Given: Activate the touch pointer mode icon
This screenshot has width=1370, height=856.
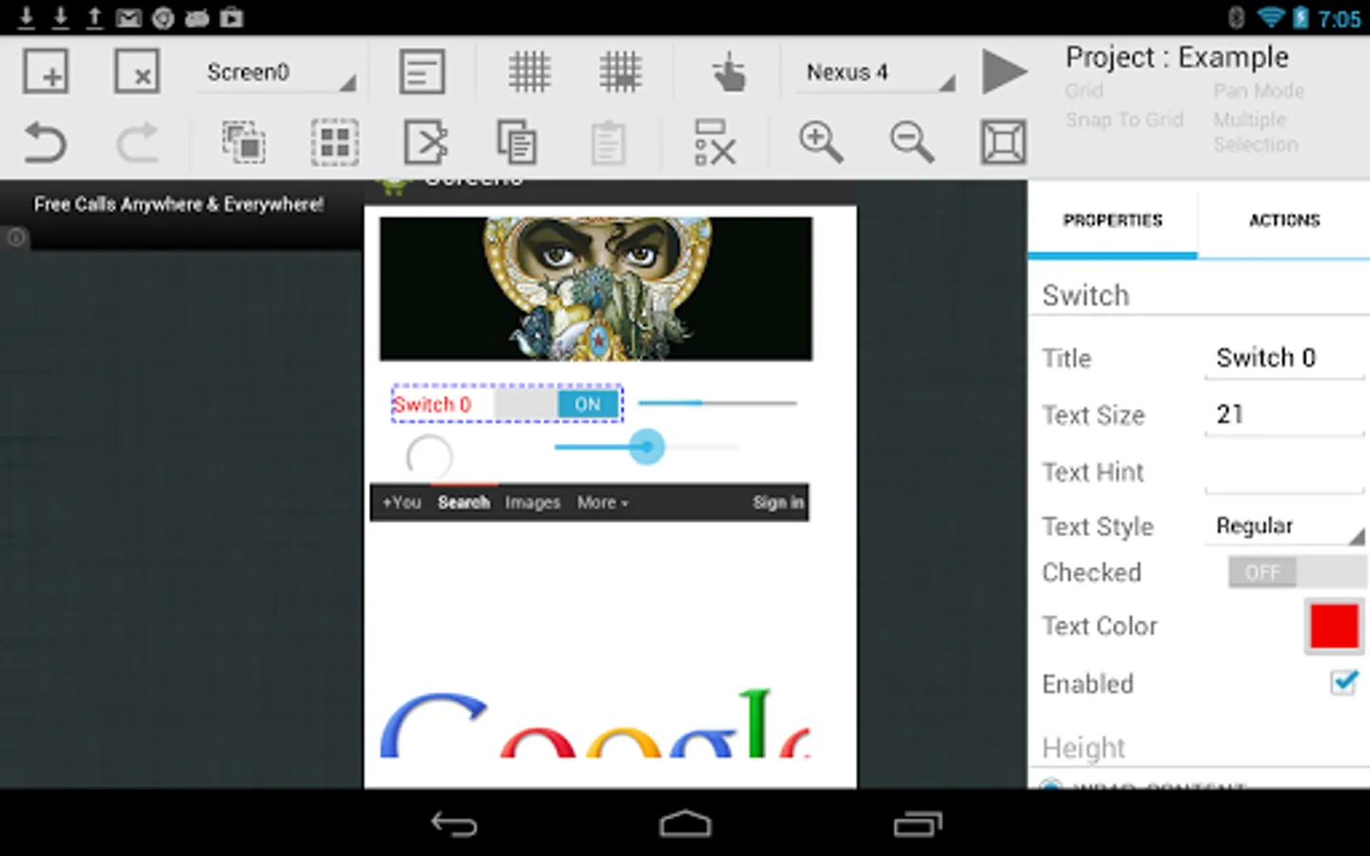Looking at the screenshot, I should click(729, 72).
